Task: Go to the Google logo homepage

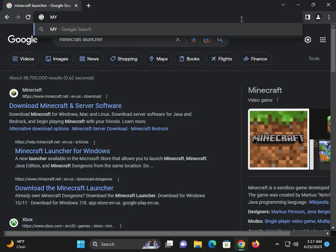Action: (23, 40)
